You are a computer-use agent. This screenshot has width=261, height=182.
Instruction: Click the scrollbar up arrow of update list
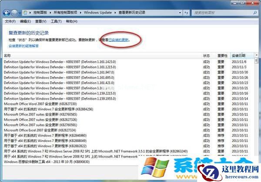click(256, 55)
